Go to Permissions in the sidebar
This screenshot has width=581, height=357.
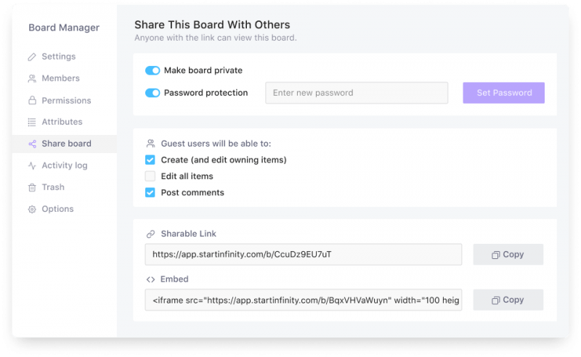click(65, 100)
